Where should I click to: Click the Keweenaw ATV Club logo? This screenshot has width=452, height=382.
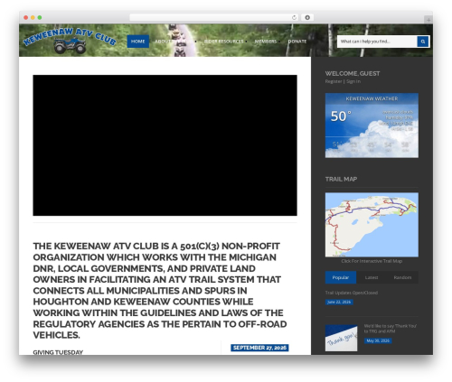pos(70,41)
